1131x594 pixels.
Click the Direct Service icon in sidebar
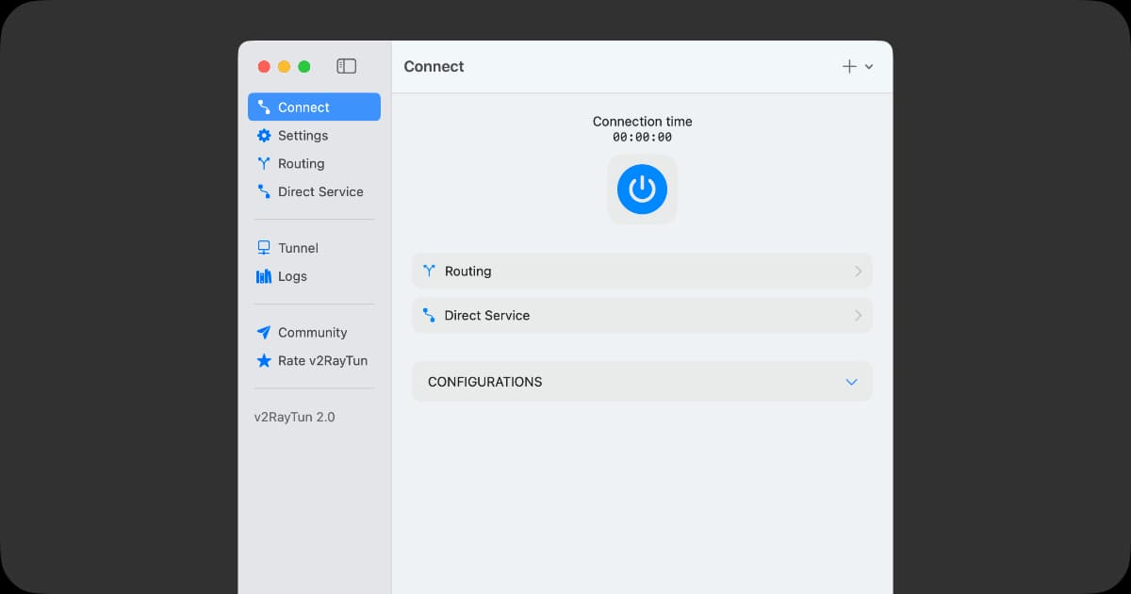pyautogui.click(x=264, y=191)
